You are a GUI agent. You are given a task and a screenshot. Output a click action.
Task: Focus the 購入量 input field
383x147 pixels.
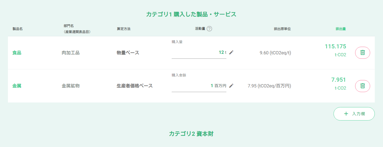point(199,52)
